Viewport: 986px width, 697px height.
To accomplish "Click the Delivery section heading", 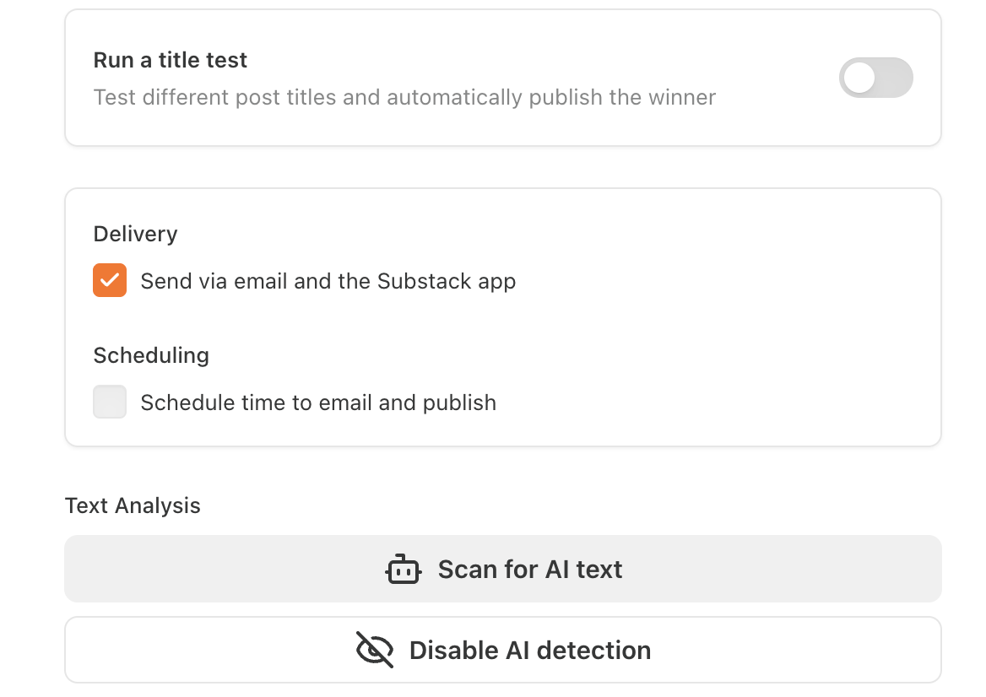I will pos(135,234).
